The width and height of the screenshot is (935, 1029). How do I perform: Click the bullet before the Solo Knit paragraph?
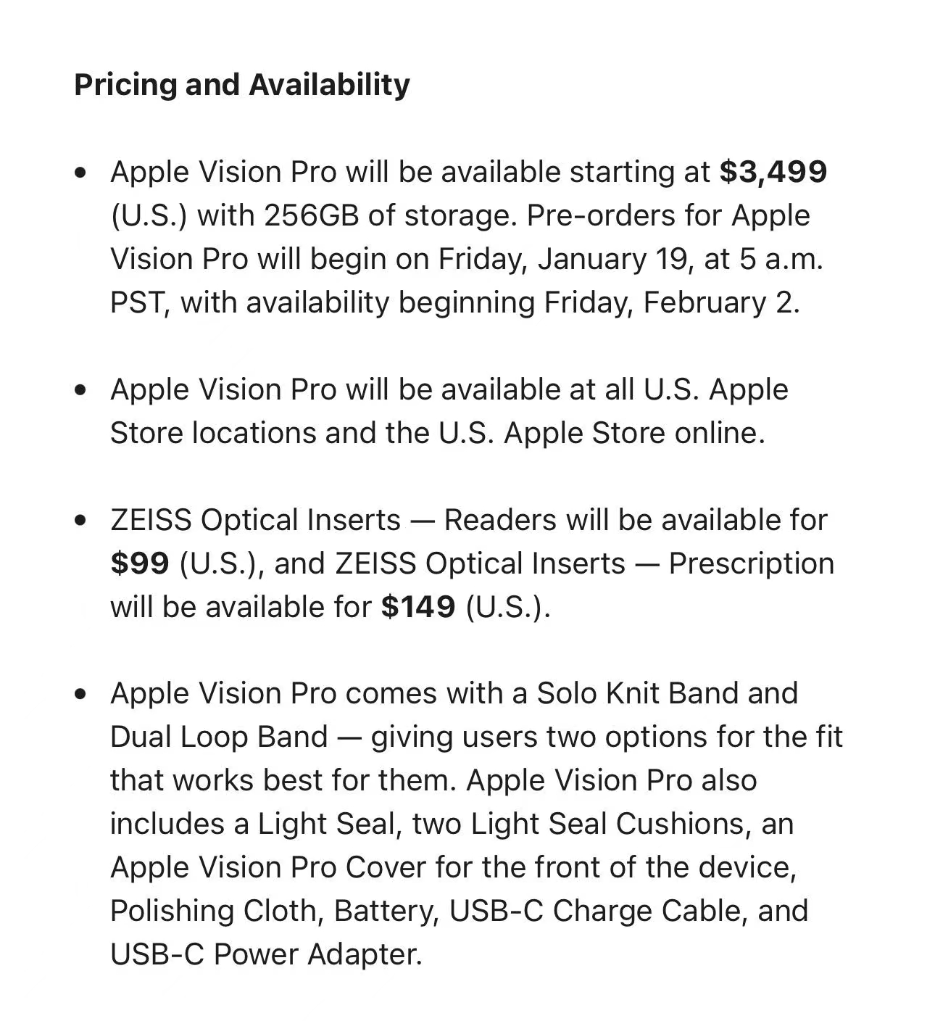coord(80,694)
